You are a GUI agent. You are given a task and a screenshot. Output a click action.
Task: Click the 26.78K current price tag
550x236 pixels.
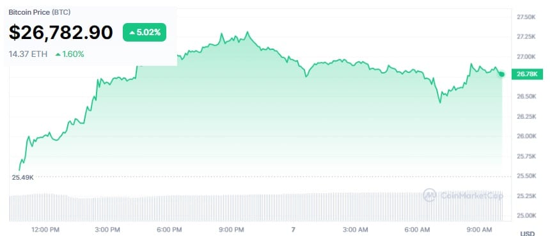click(527, 74)
